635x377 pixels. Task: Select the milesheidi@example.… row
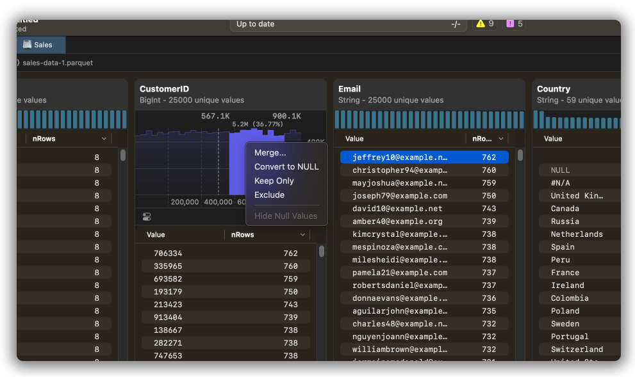pos(424,260)
